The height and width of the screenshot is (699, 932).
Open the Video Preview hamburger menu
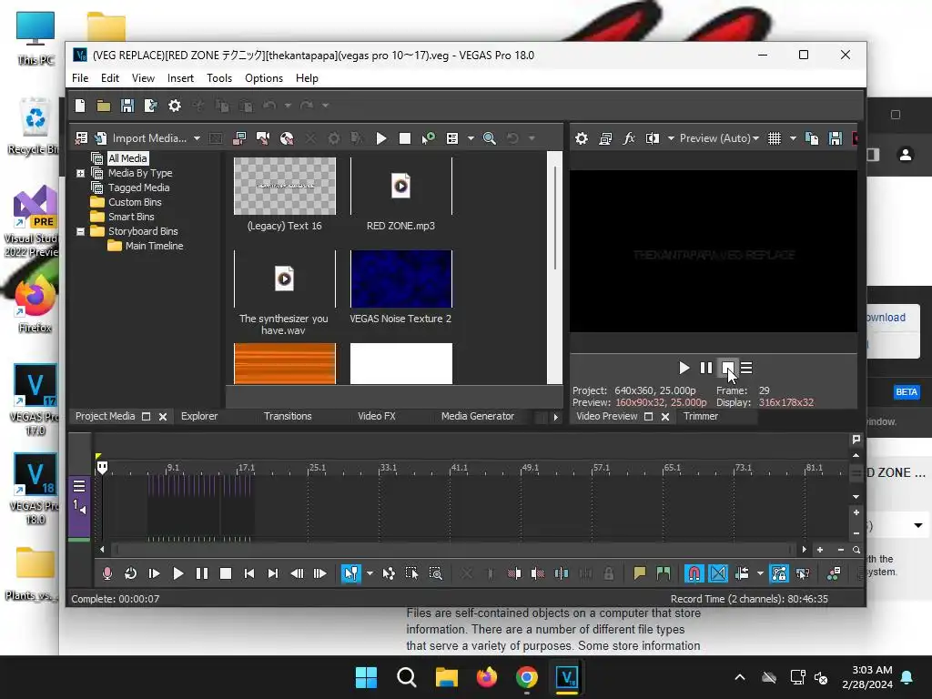pyautogui.click(x=746, y=368)
